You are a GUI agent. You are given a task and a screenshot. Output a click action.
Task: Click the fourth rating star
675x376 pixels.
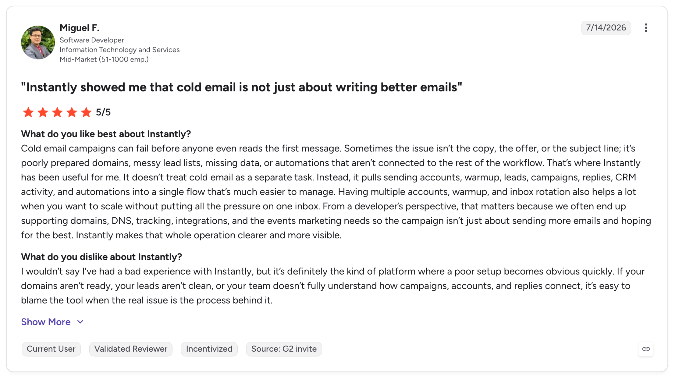coord(72,112)
